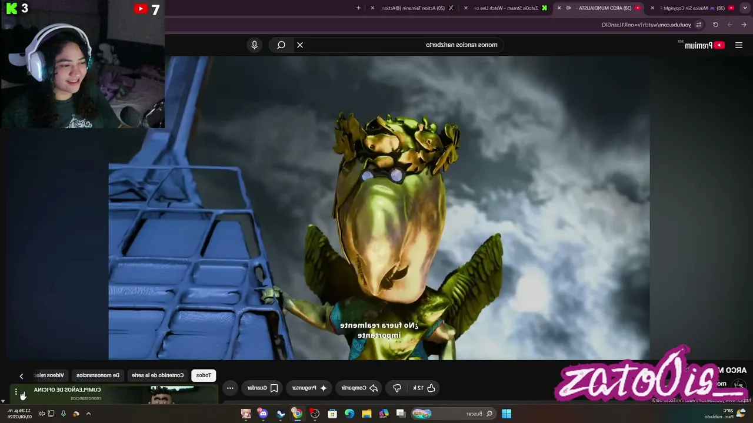The image size is (753, 423).
Task: Select the Todos filter chip
Action: tap(204, 375)
